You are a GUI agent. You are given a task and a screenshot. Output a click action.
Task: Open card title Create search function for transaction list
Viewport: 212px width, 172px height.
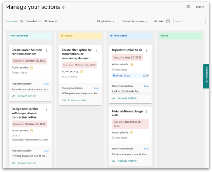[x=27, y=52]
